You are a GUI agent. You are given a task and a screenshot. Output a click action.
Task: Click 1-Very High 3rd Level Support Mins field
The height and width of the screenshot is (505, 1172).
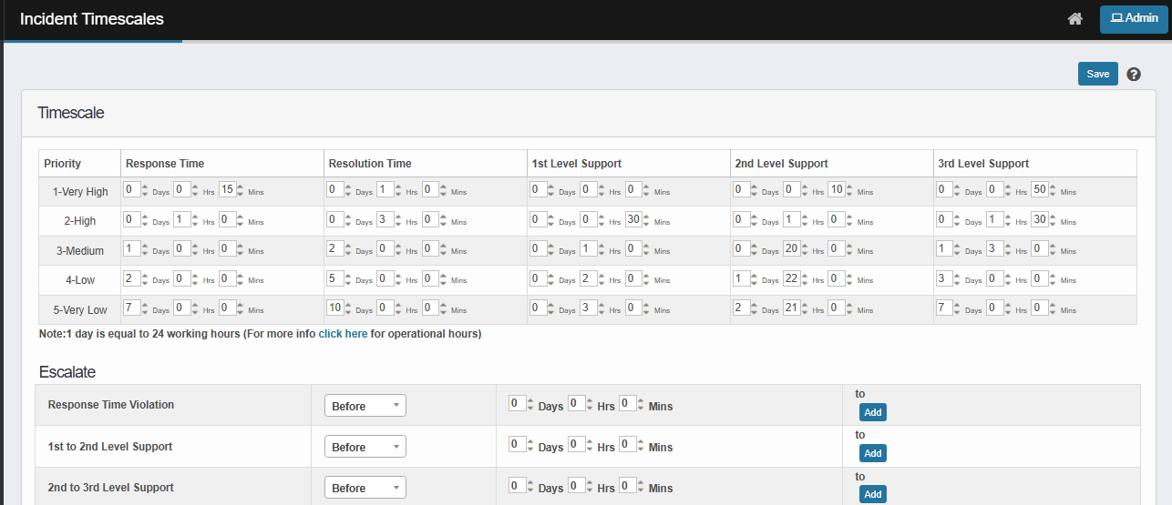(1039, 189)
